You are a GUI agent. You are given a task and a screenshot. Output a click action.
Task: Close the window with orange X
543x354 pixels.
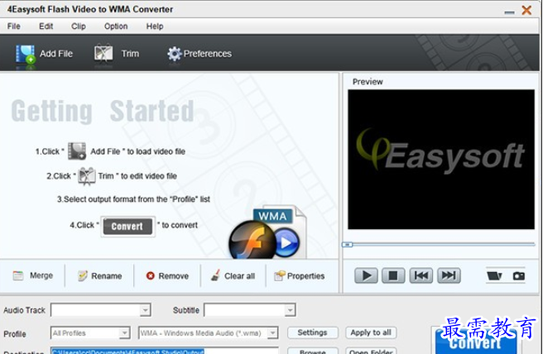coord(526,10)
